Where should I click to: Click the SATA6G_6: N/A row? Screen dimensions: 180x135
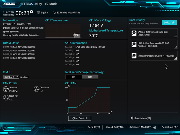(72, 64)
